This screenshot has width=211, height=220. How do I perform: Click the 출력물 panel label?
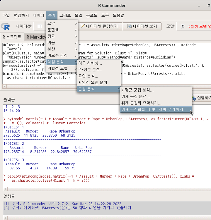(x=9, y=100)
